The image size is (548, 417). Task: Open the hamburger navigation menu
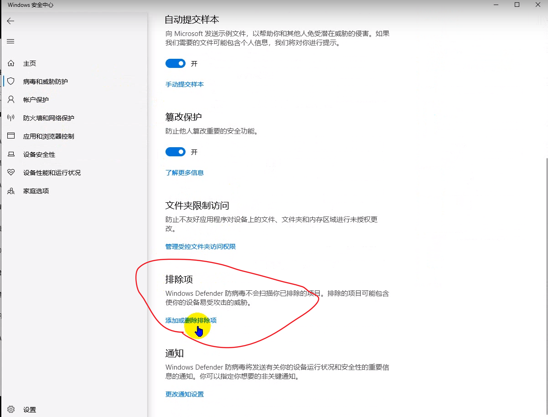pyautogui.click(x=10, y=41)
